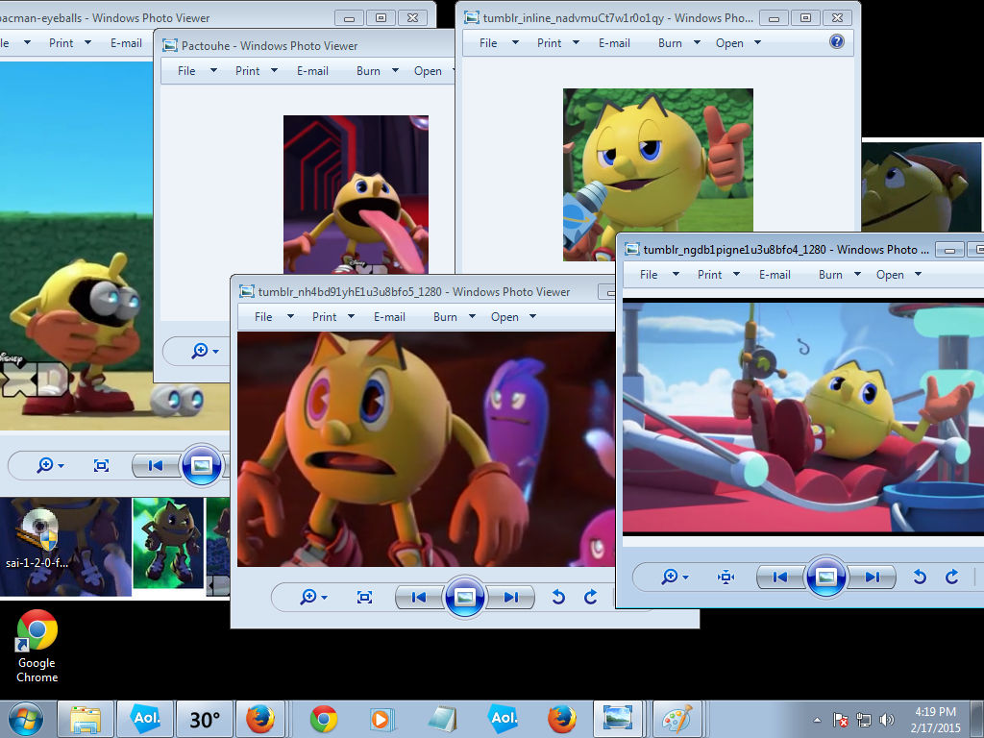Go to previous image in pacman-eyeballs window
The height and width of the screenshot is (738, 984).
pyautogui.click(x=156, y=466)
